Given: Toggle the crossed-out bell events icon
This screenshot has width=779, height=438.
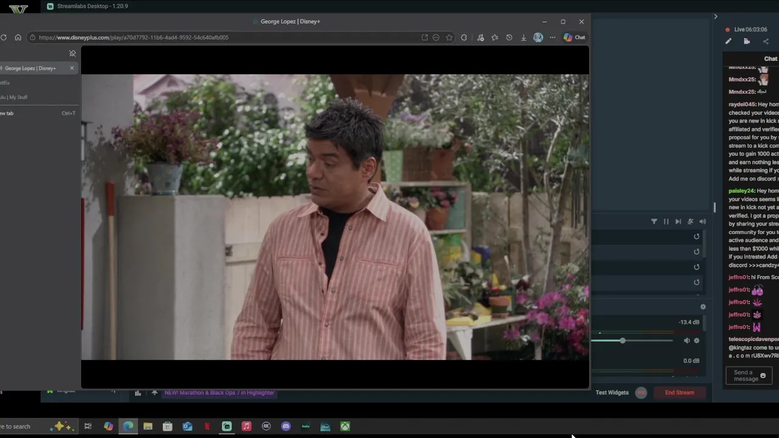Looking at the screenshot, I should pyautogui.click(x=690, y=221).
